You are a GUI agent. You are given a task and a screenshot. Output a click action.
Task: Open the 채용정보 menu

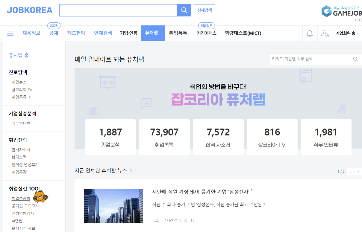click(x=31, y=33)
